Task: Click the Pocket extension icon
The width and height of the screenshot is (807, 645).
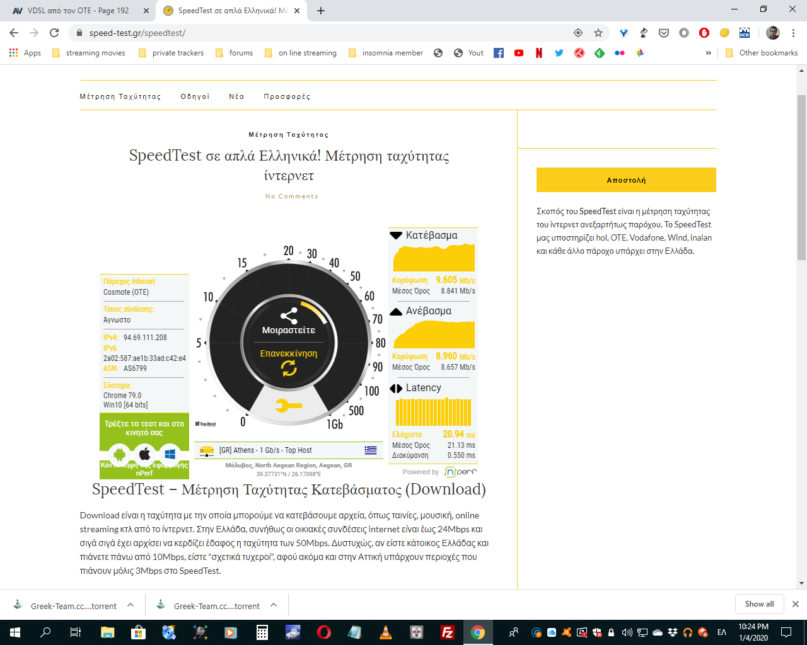Action: 664,33
